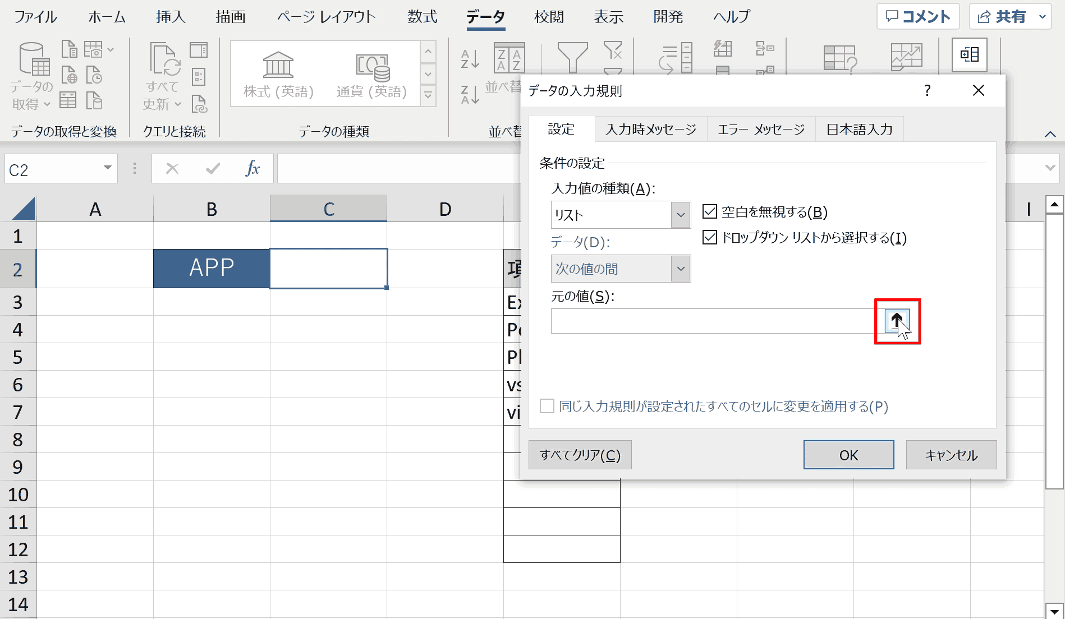Viewport: 1065px width, 619px height.
Task: Select the 通貨 (英語) data type
Action: click(x=371, y=74)
